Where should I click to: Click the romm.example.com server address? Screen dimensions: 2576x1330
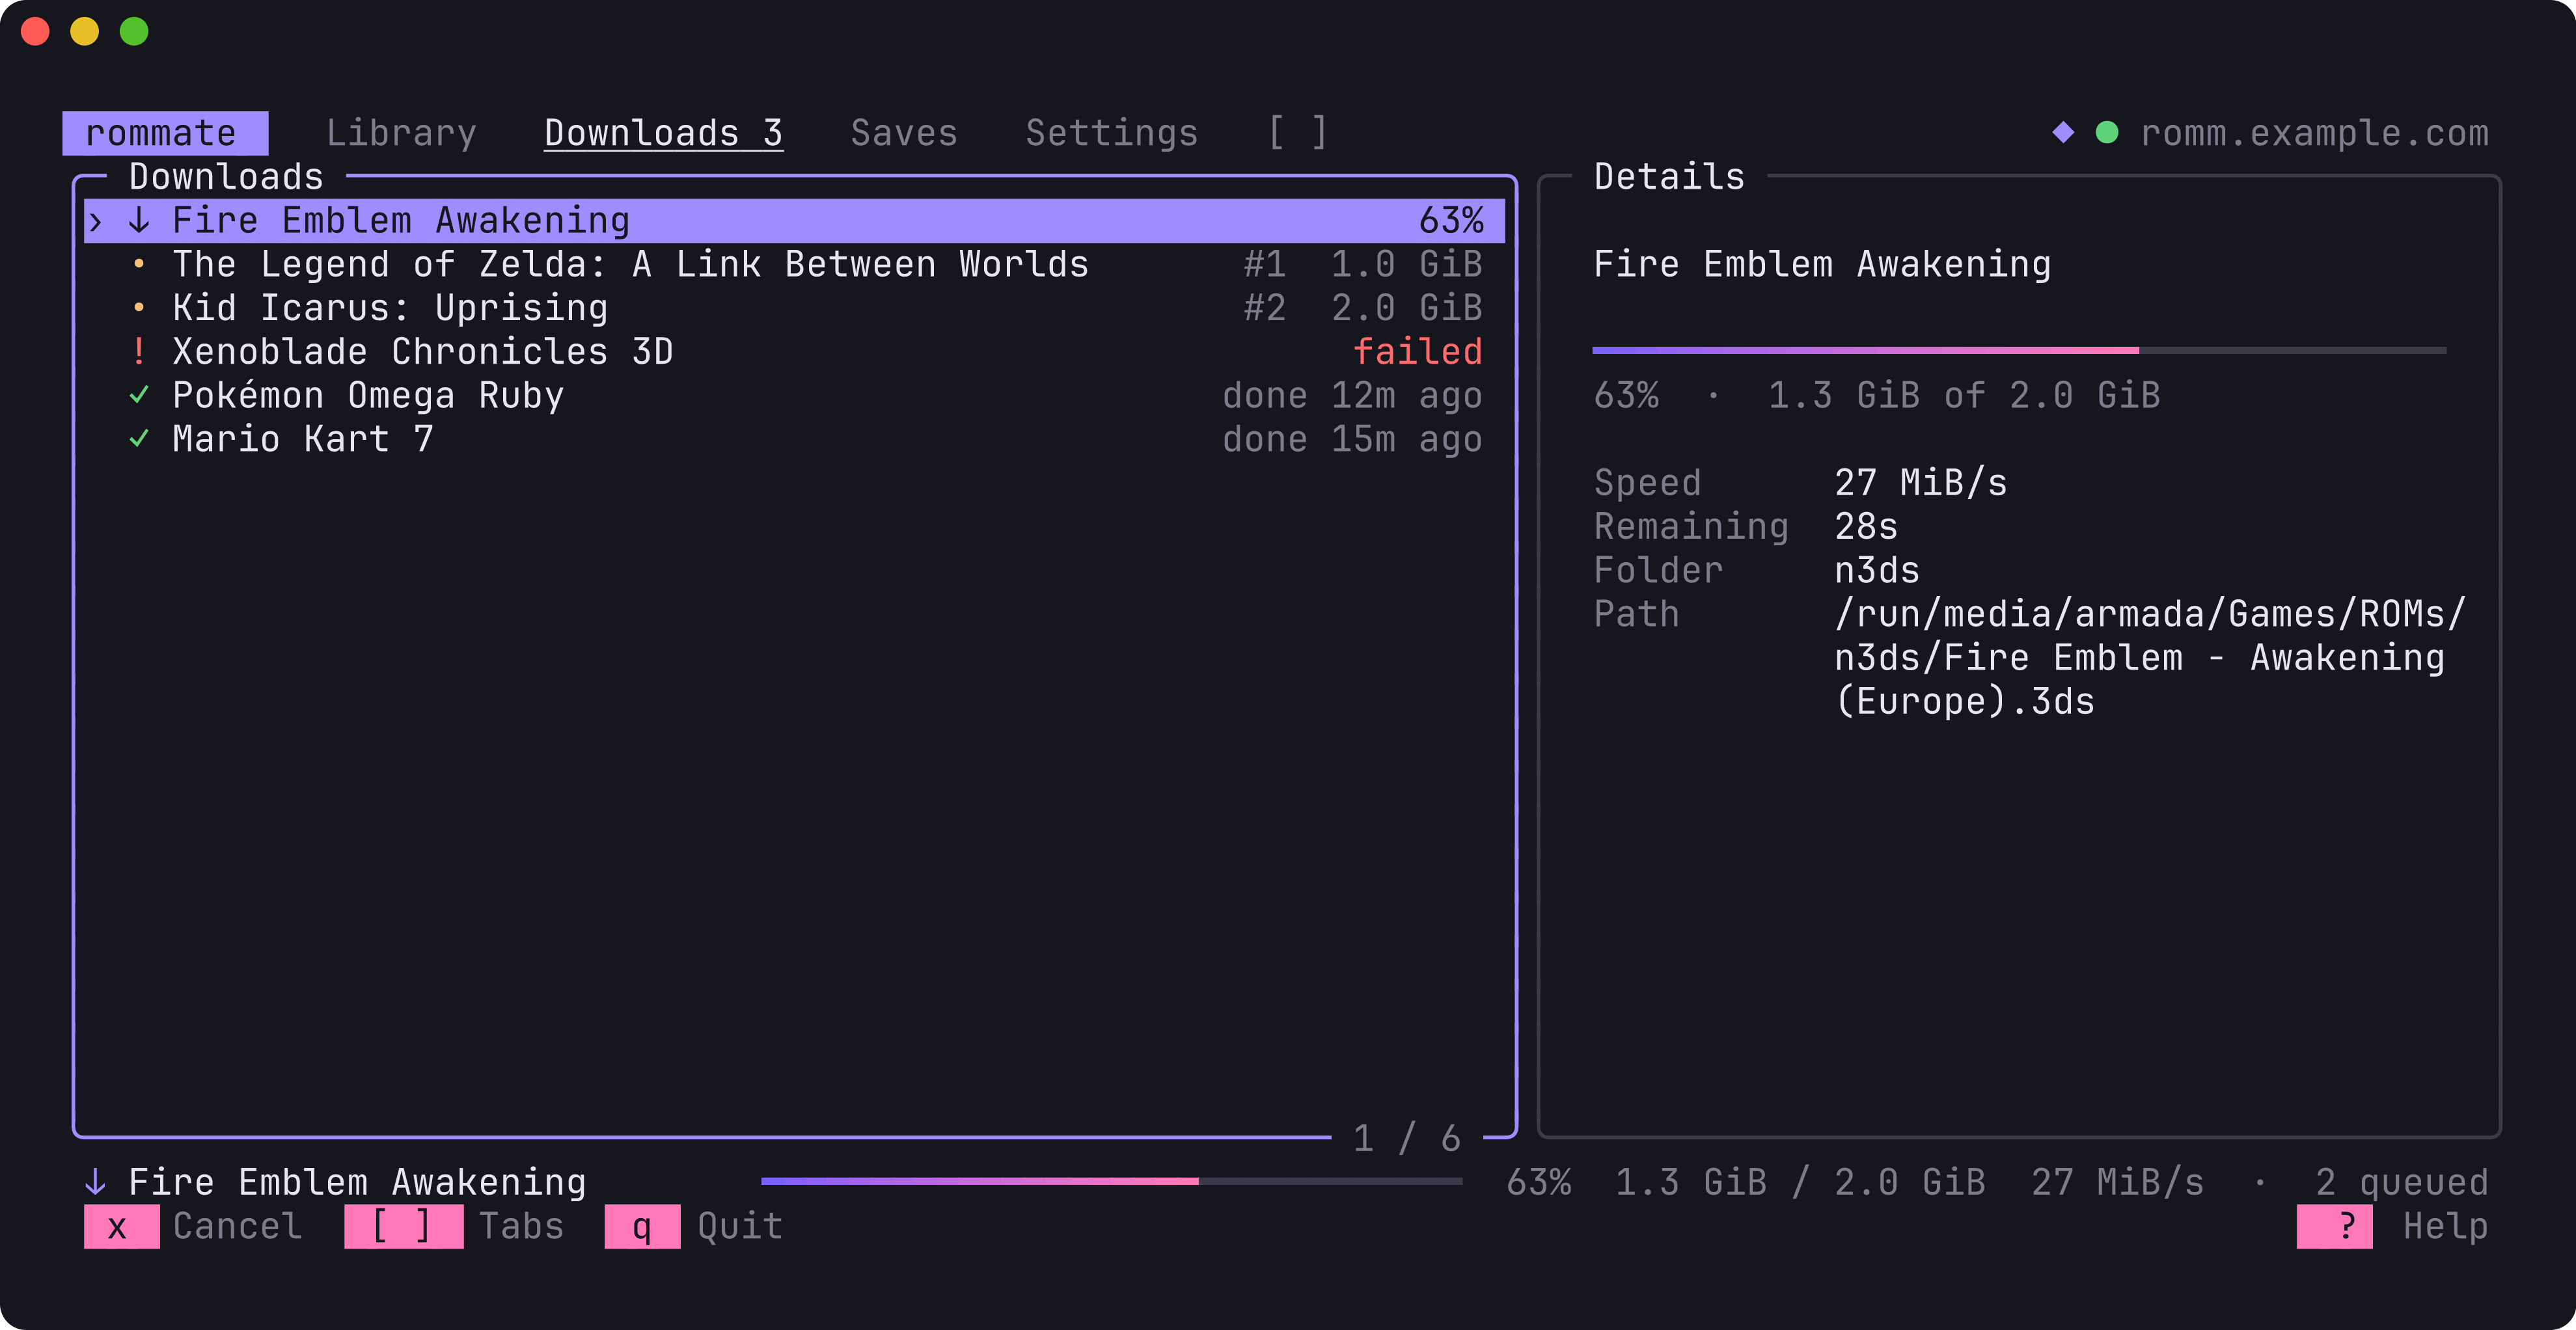pos(2314,133)
